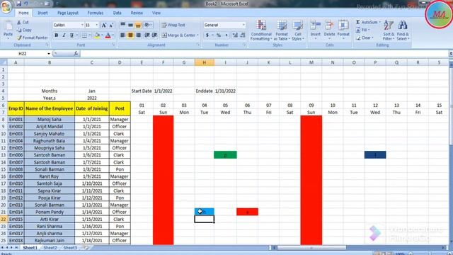Open Format as Table gallery
The height and width of the screenshot is (255, 453).
[x=282, y=30]
